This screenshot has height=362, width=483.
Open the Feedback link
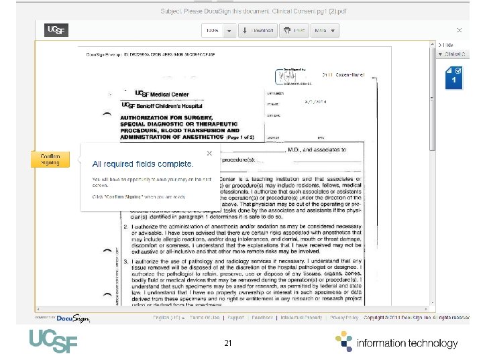262,317
